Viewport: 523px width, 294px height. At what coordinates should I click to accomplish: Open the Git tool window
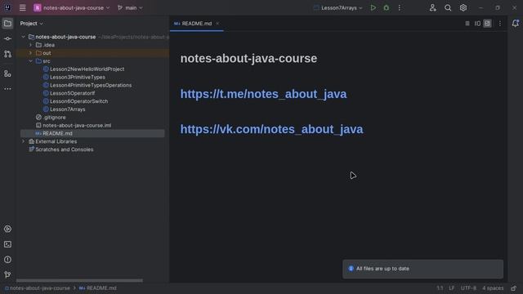[x=7, y=274]
